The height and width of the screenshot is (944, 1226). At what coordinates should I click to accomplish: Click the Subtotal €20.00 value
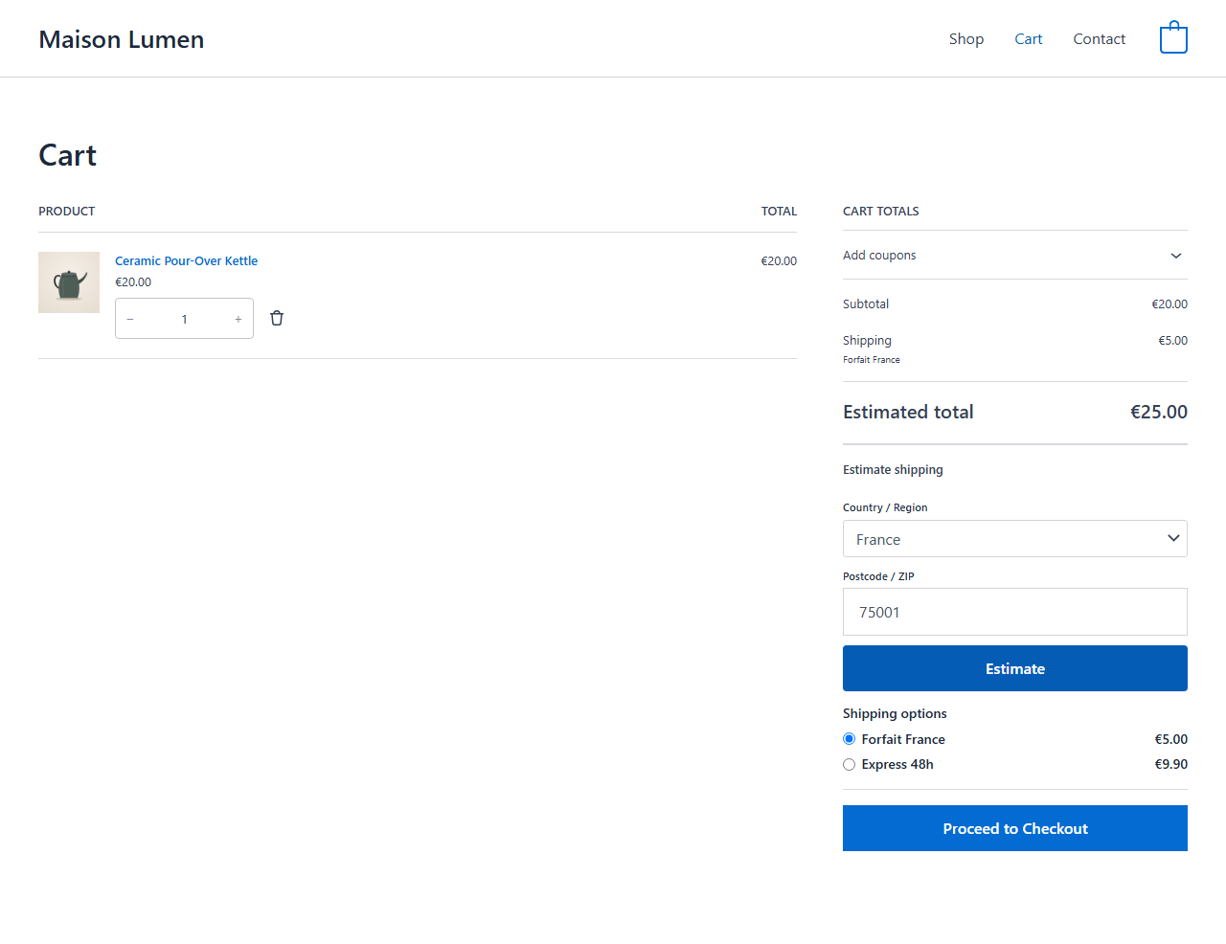coord(1169,304)
